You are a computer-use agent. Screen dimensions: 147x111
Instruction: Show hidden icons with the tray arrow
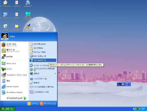coord(134,109)
